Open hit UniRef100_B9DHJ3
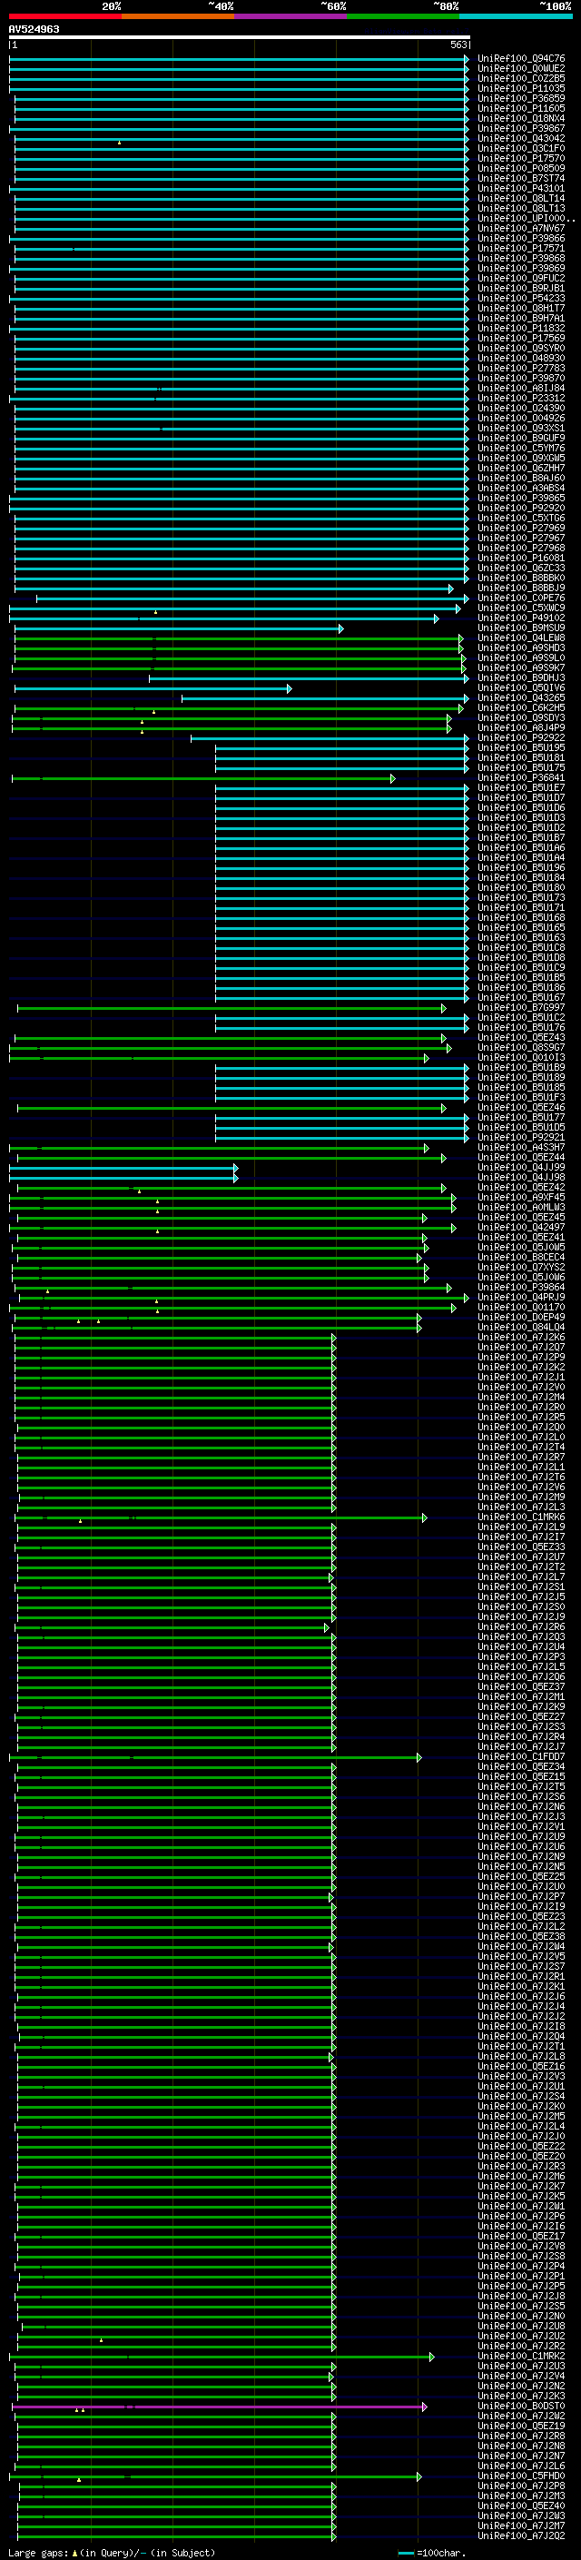The image size is (581, 2560). (x=521, y=677)
